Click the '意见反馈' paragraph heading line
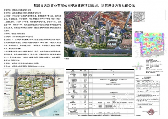Viewport: 168px width, 119px height. (32, 40)
